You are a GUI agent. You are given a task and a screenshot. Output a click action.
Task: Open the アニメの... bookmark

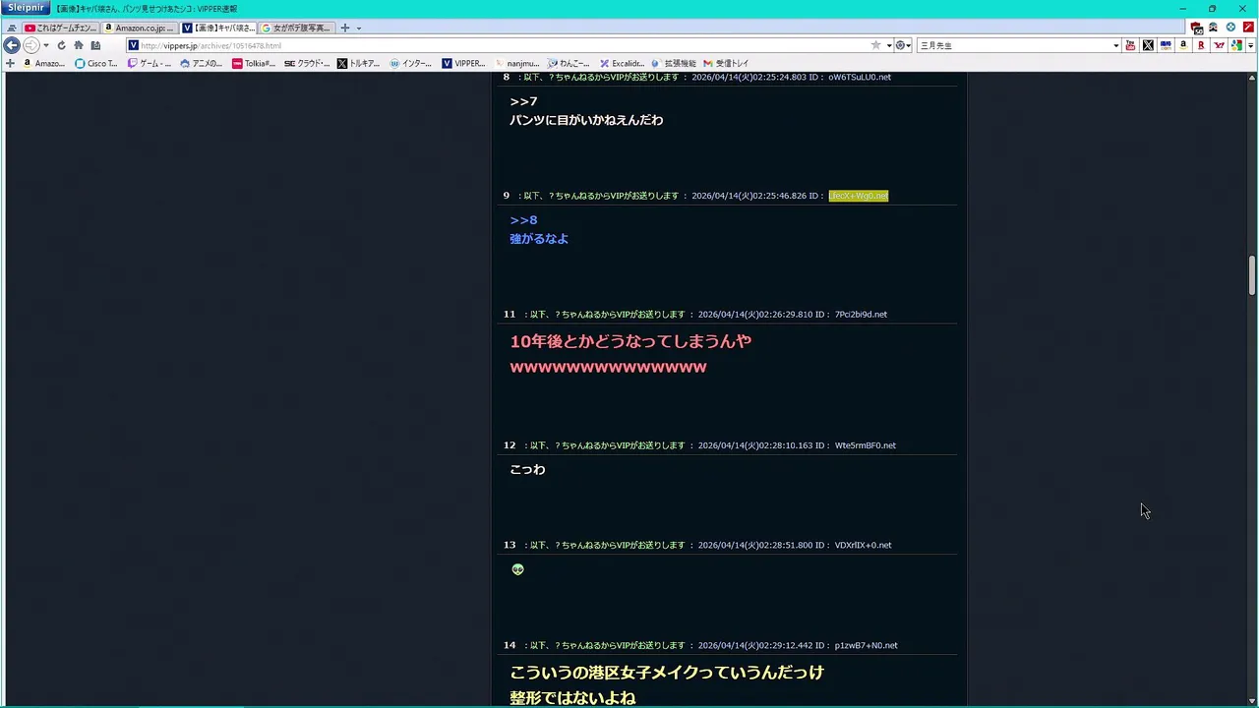tap(202, 63)
